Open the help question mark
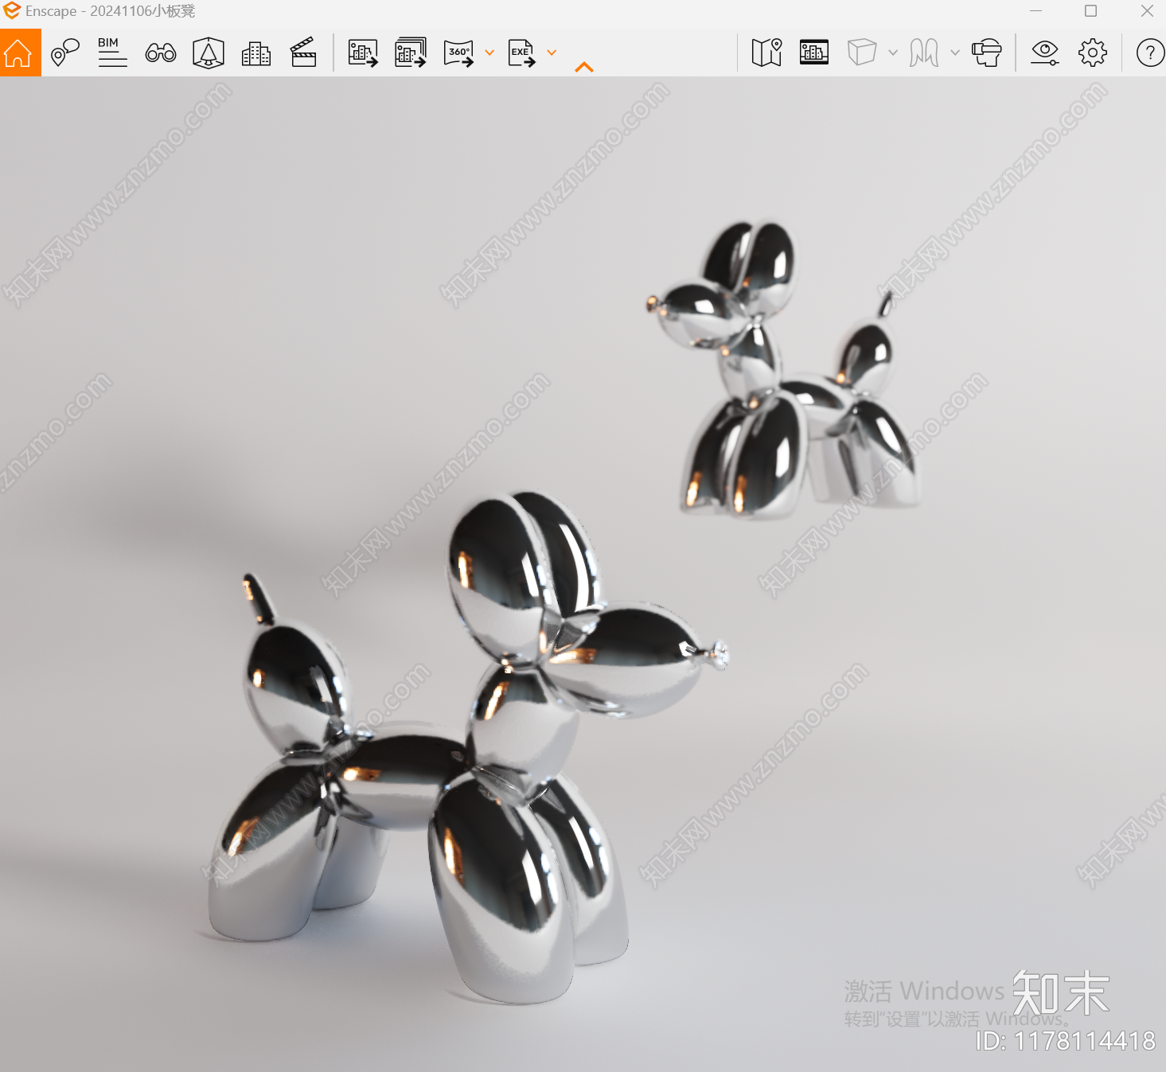The height and width of the screenshot is (1072, 1166). tap(1150, 53)
